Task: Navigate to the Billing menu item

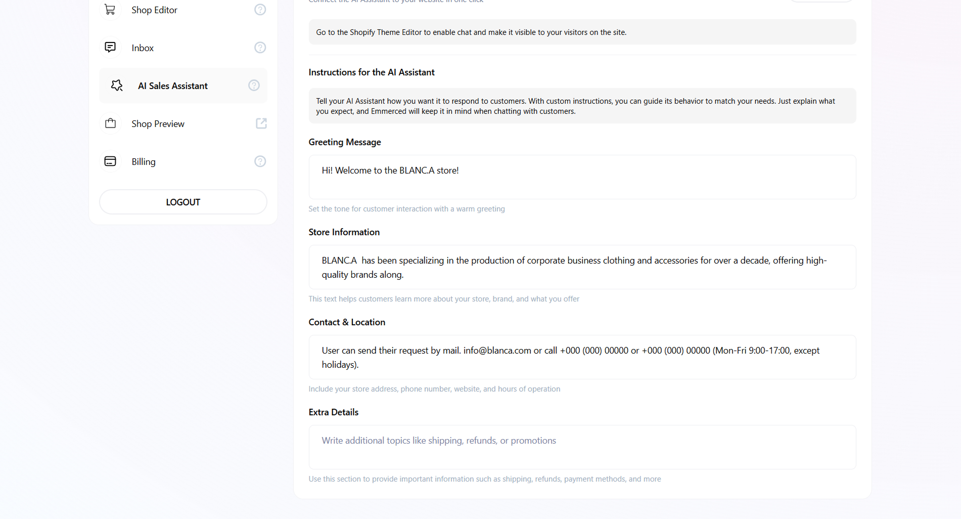Action: (144, 162)
